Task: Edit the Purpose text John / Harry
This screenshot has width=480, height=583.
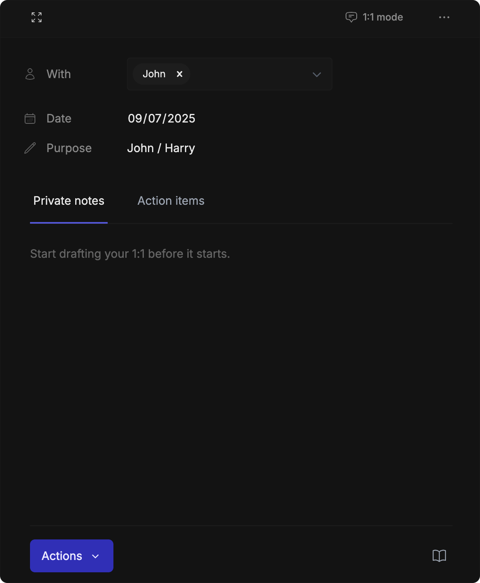Action: [x=161, y=148]
